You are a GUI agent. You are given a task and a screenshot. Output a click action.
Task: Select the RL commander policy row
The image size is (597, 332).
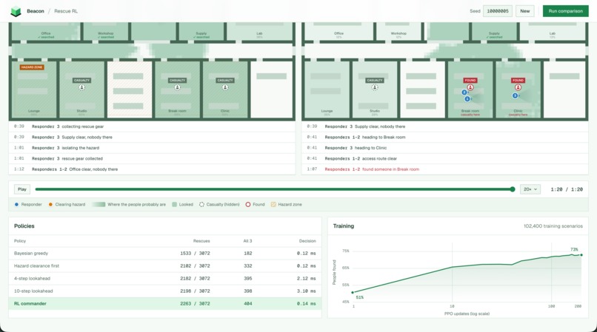[165, 303]
